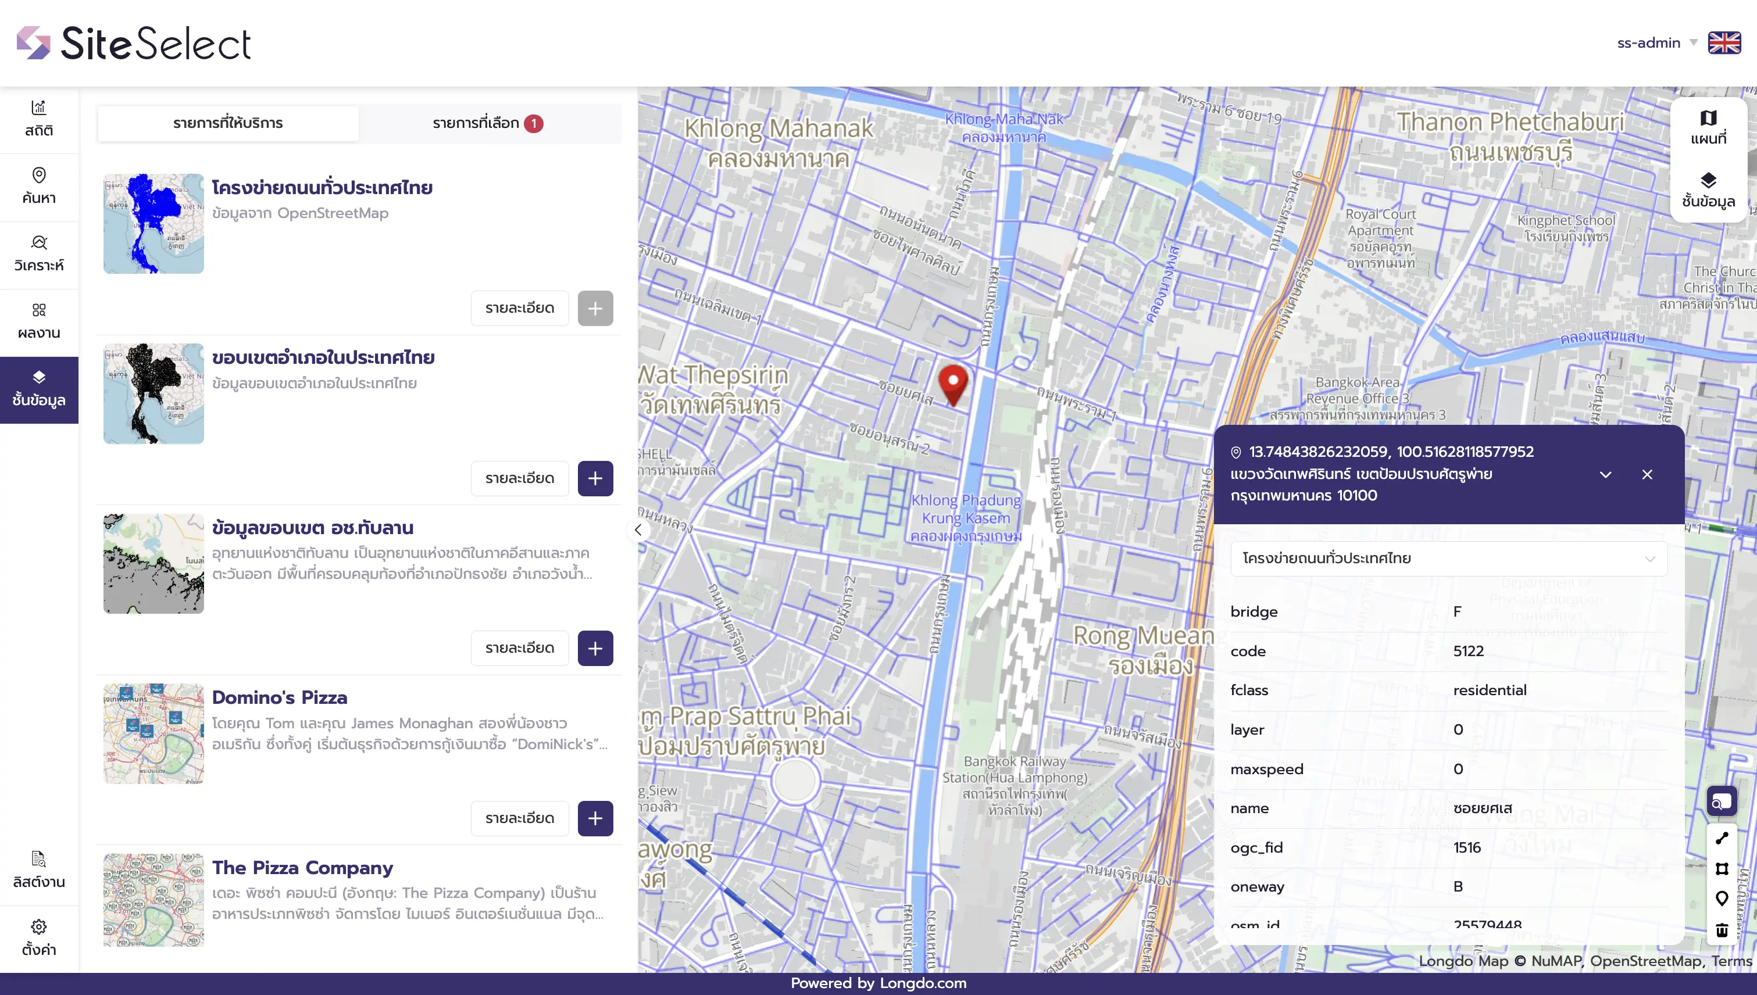Open the ค้นหา search sidebar section
Image resolution: width=1757 pixels, height=995 pixels.
(x=39, y=187)
